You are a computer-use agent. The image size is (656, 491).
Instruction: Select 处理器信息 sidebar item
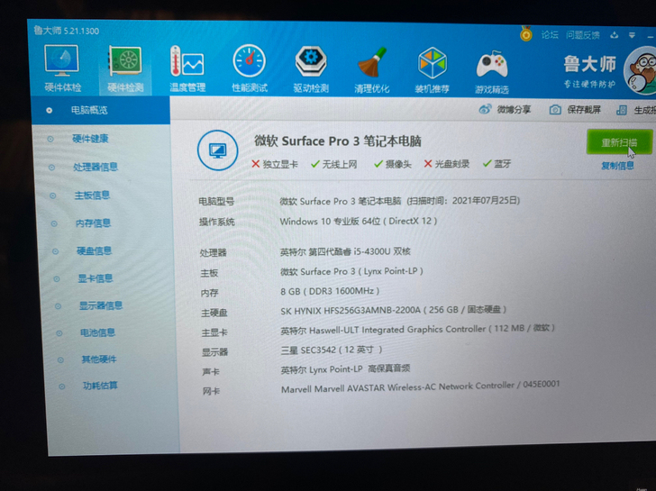[x=96, y=167]
